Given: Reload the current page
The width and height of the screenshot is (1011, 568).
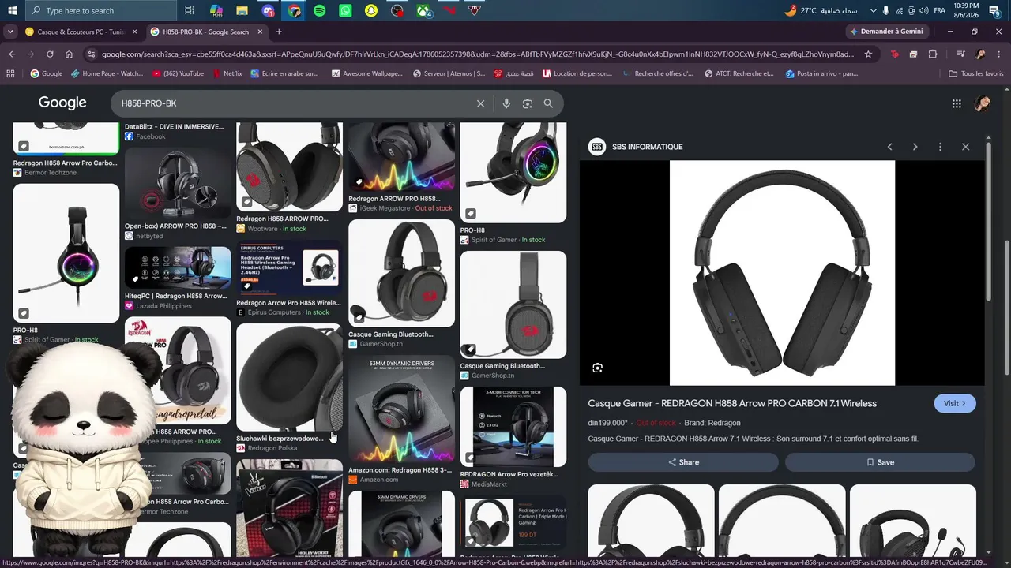Looking at the screenshot, I should tap(50, 54).
